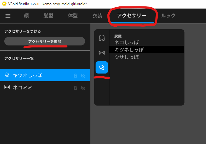
Task: Toggle visibility of ネコミミ accessory
Action: 82,88
